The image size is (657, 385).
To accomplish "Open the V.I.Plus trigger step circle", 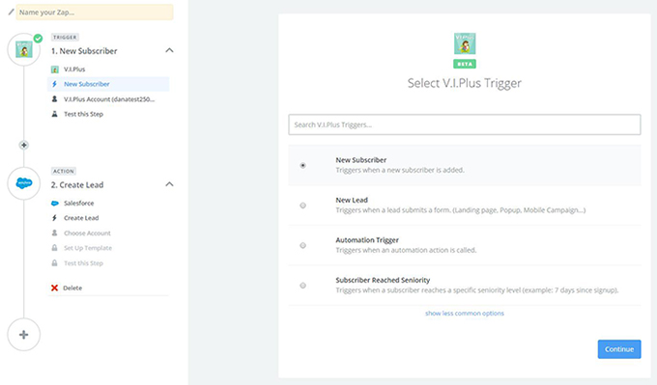I will (24, 50).
